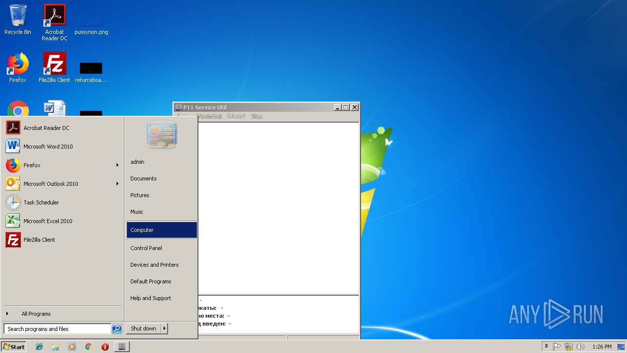627x353 pixels.
Task: Open Windows Explorer from the taskbar
Action: 55,347
